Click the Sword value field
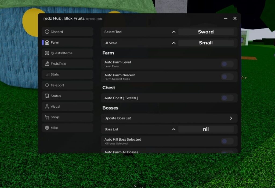 pyautogui.click(x=206, y=32)
